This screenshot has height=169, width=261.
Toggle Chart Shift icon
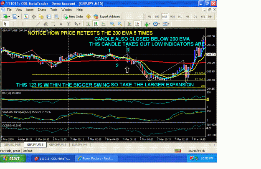[137, 24]
